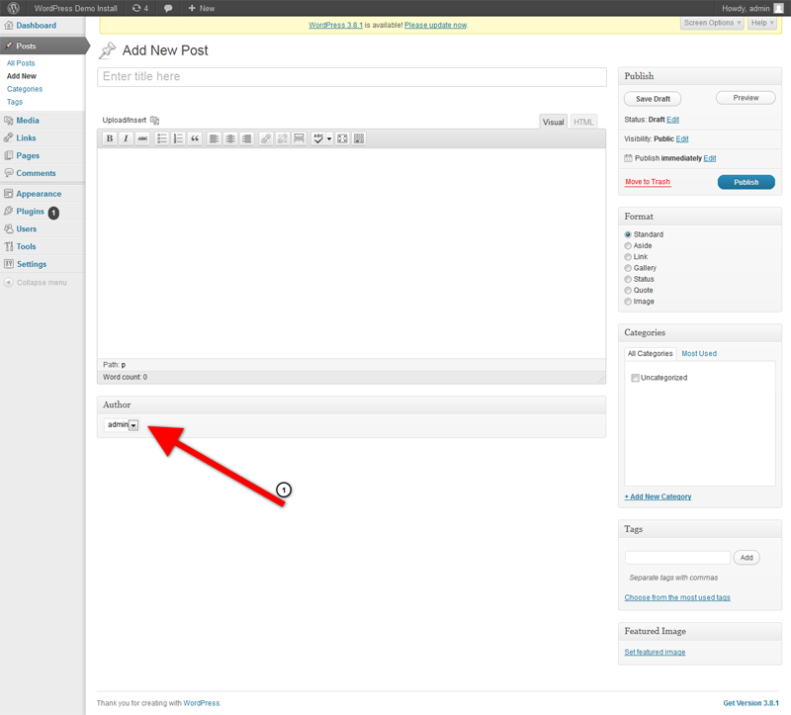Go to Dashboard in sidebar
The width and height of the screenshot is (791, 715).
pyautogui.click(x=36, y=26)
